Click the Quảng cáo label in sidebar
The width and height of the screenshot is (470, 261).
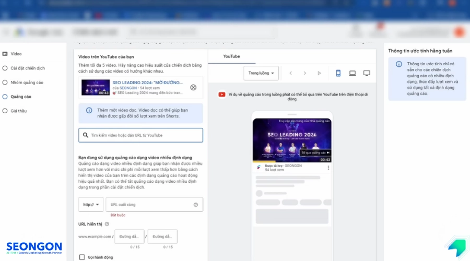point(21,97)
